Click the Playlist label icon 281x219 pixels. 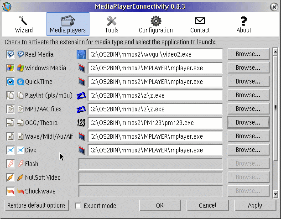[21, 95]
